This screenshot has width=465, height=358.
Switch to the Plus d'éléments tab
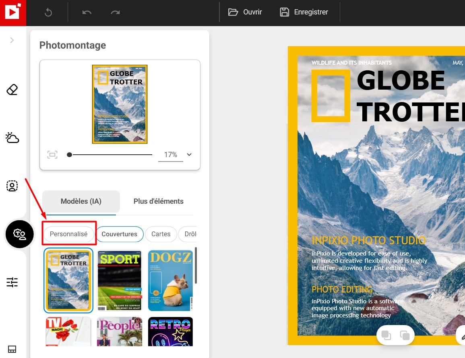pos(158,201)
